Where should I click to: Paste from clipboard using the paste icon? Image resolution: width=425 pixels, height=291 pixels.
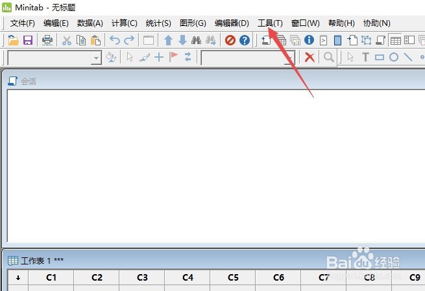point(95,40)
